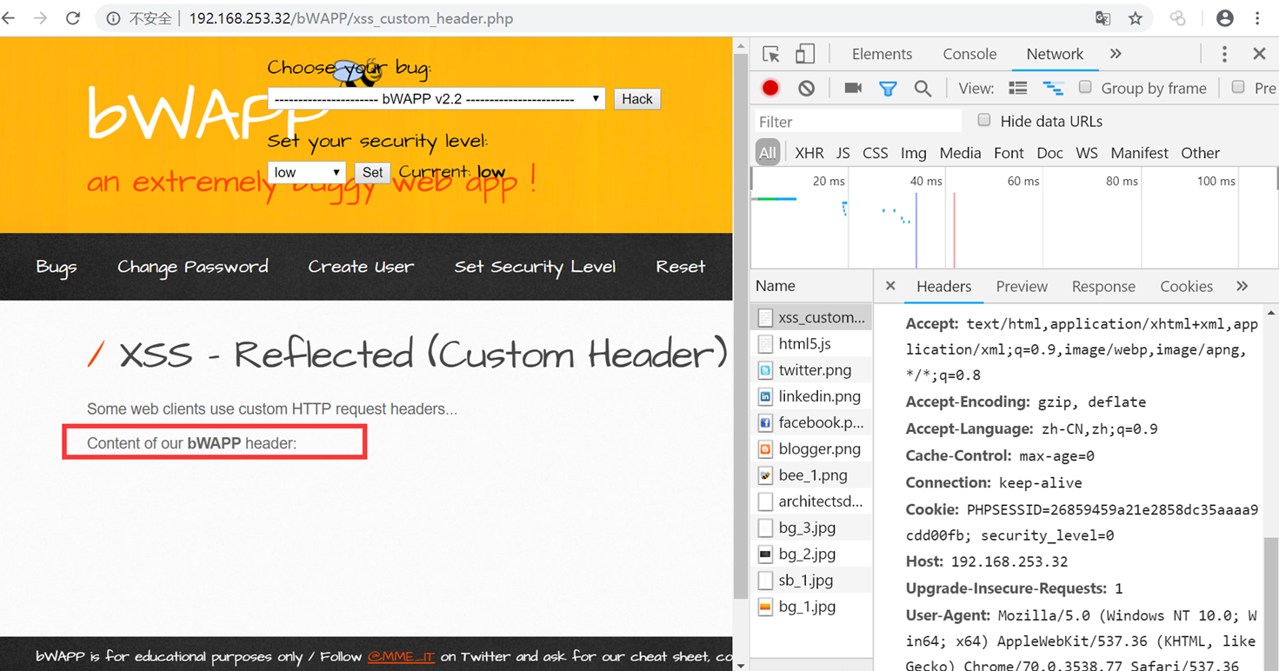Toggle the Pre(serve log) checkbox
This screenshot has height=671, width=1279.
(1238, 87)
